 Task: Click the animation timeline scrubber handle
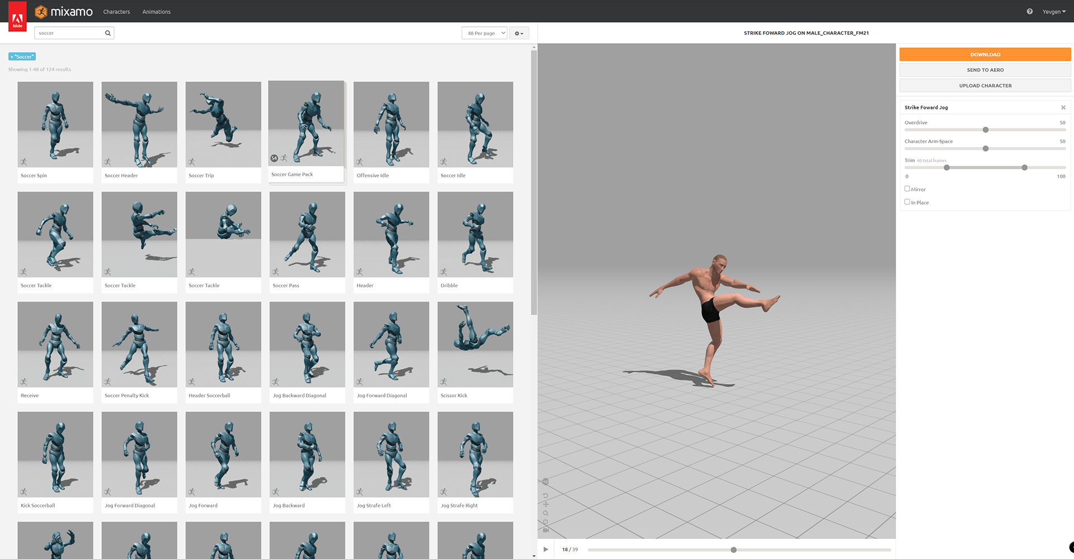[x=733, y=550]
